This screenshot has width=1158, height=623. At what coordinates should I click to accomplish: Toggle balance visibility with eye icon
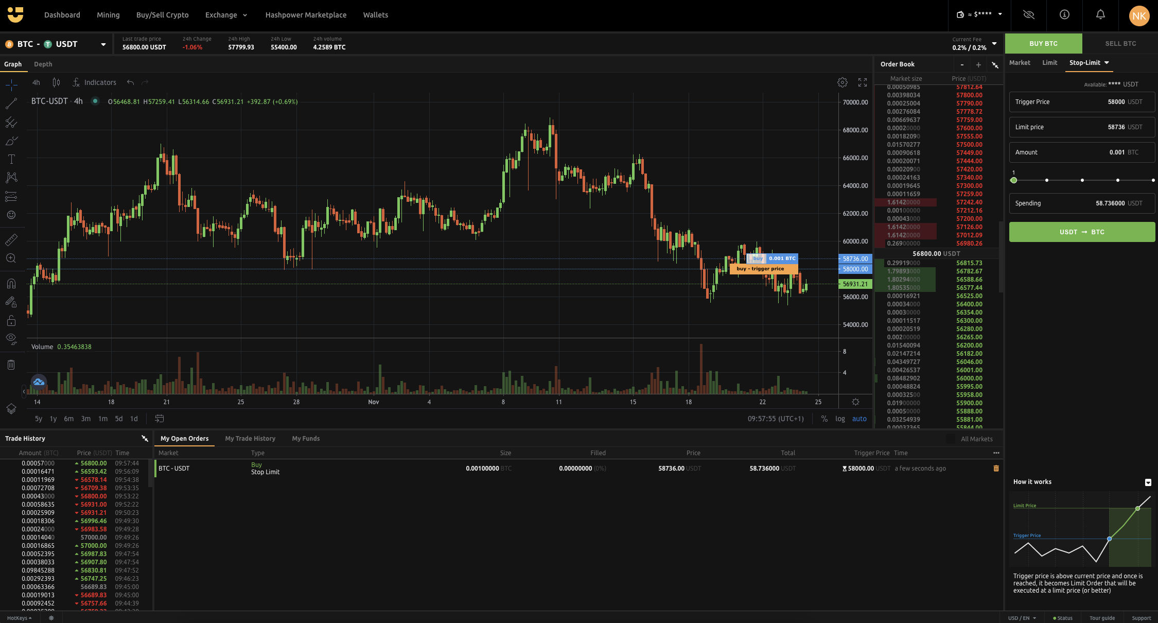(x=1028, y=15)
